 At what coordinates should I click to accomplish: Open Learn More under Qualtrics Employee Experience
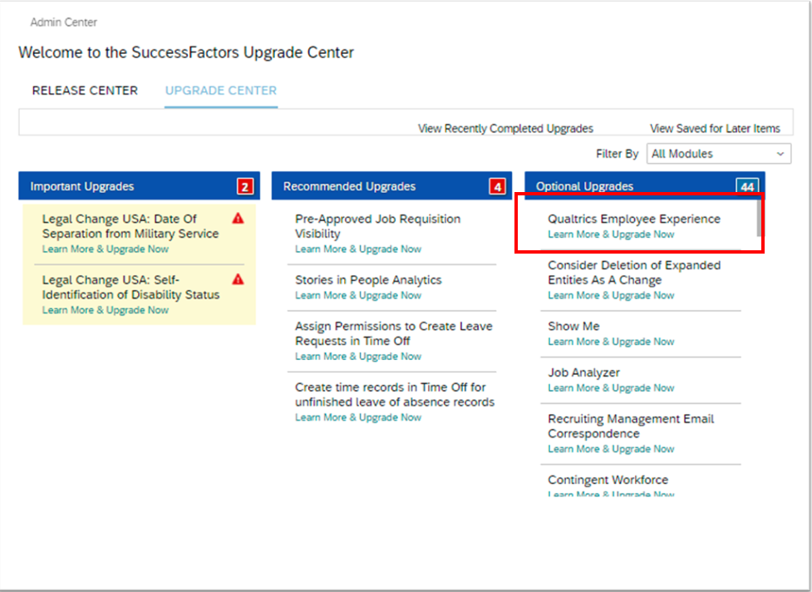point(611,234)
